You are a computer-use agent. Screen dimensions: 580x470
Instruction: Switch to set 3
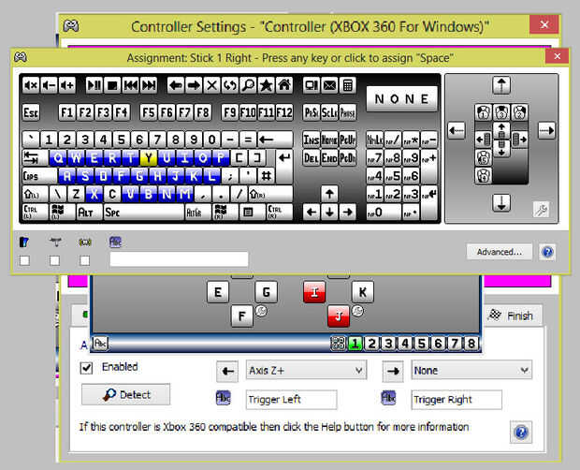pyautogui.click(x=388, y=344)
